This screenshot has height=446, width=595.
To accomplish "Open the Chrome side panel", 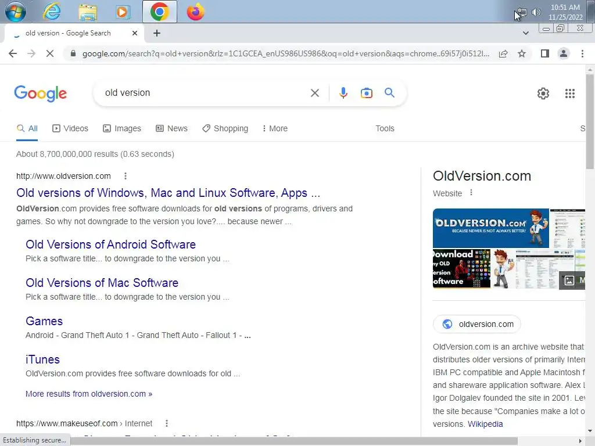I will (545, 53).
